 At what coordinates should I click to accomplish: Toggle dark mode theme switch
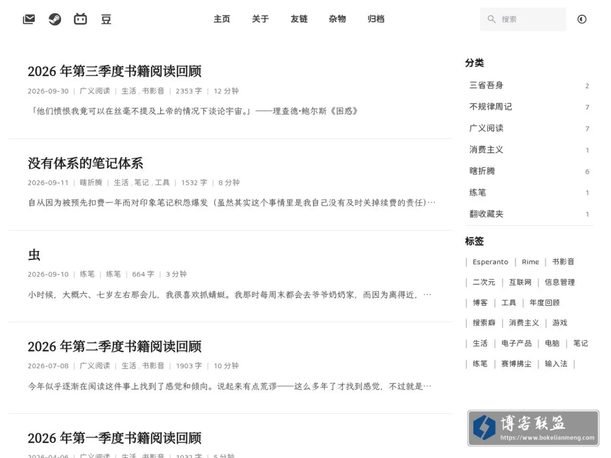[x=582, y=19]
